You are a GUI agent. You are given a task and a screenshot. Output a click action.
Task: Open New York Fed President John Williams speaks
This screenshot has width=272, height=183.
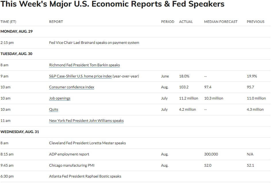(x=86, y=120)
